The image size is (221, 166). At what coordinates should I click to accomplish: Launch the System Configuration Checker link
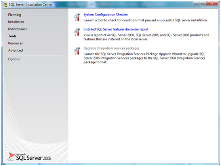pyautogui.click(x=106, y=15)
